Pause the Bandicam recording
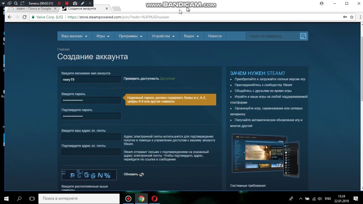 pyautogui.click(x=59, y=3)
